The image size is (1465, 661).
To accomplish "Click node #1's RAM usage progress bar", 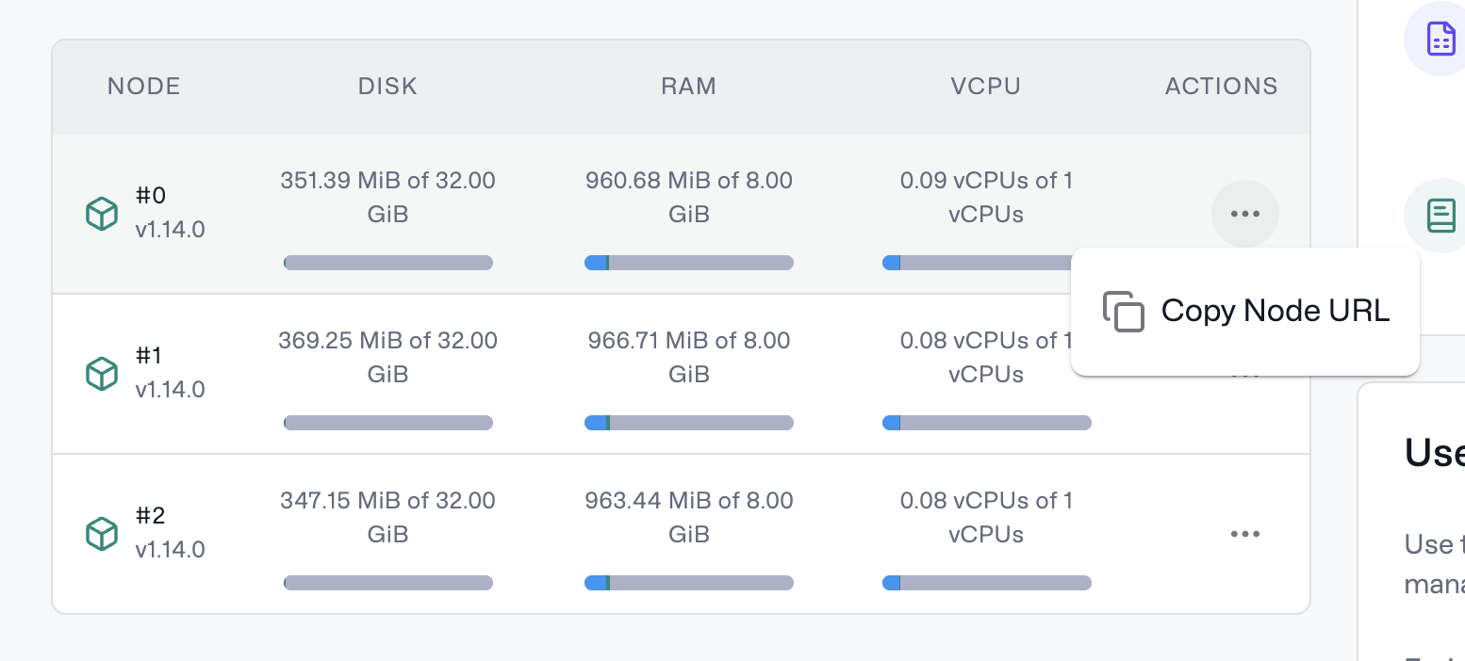I will point(689,422).
